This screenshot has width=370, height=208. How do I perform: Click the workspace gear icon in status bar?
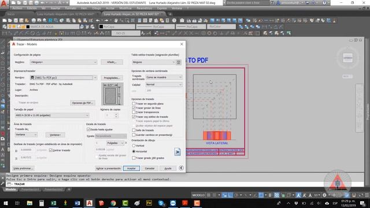(324, 195)
